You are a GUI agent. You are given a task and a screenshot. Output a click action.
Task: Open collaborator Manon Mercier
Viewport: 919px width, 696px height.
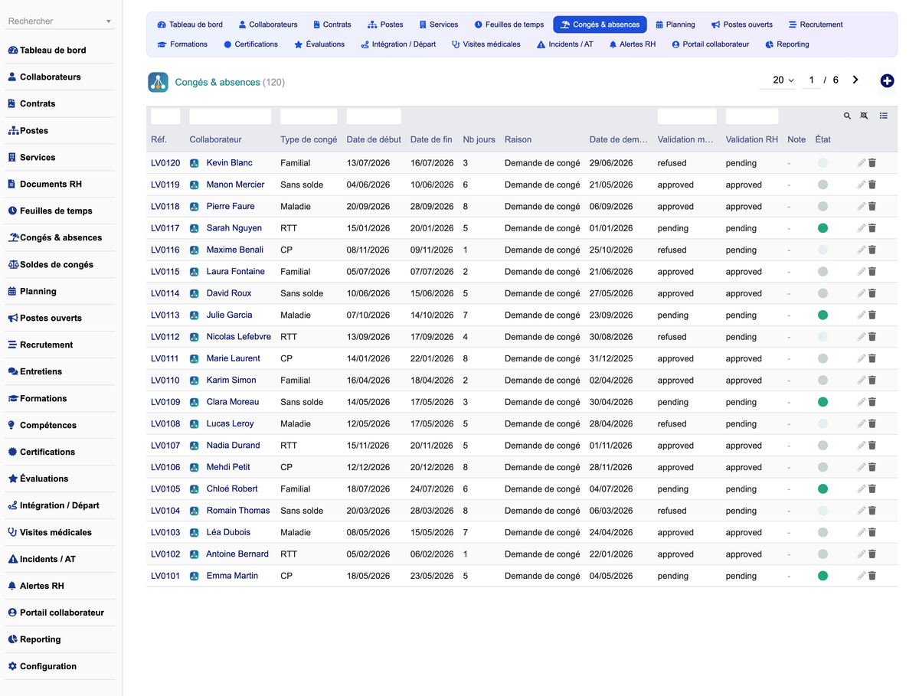click(x=235, y=185)
